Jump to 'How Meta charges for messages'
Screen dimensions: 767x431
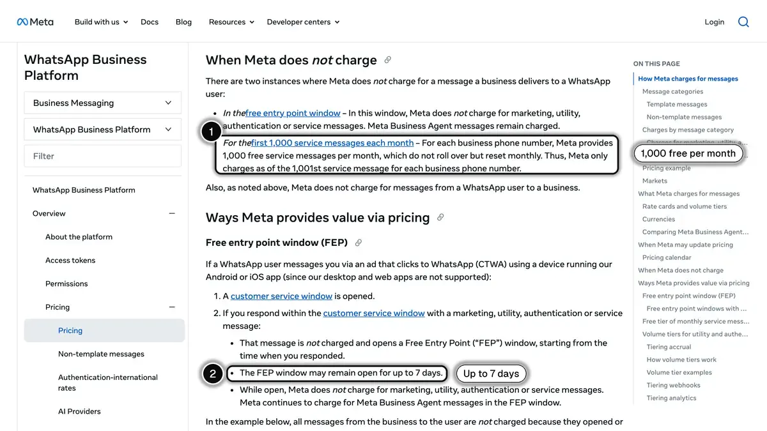pyautogui.click(x=688, y=79)
